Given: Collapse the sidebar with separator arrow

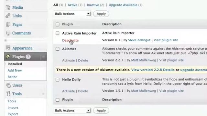Looking at the screenshot, I should point(5,40).
